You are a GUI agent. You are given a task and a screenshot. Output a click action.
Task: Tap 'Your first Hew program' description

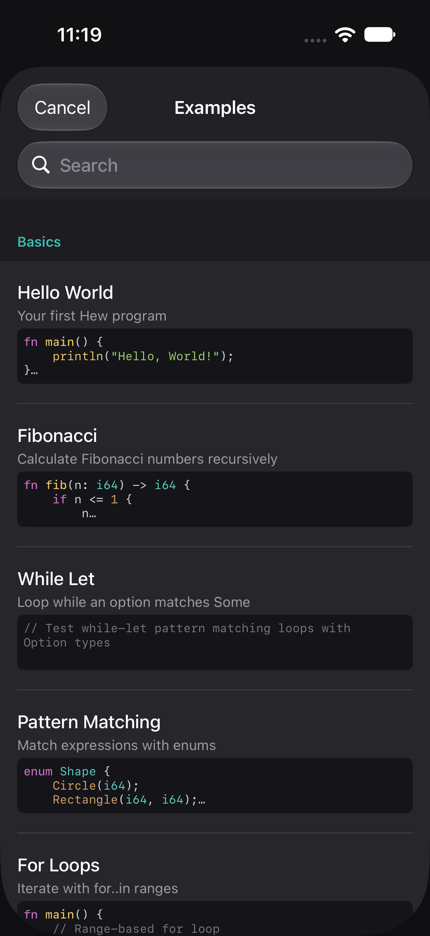tap(92, 316)
